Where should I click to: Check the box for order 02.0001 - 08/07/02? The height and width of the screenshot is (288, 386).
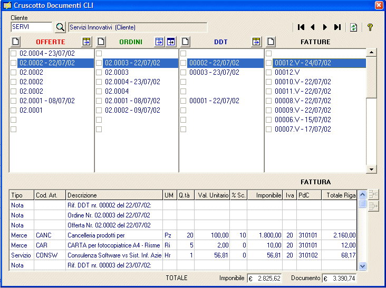tap(99, 101)
